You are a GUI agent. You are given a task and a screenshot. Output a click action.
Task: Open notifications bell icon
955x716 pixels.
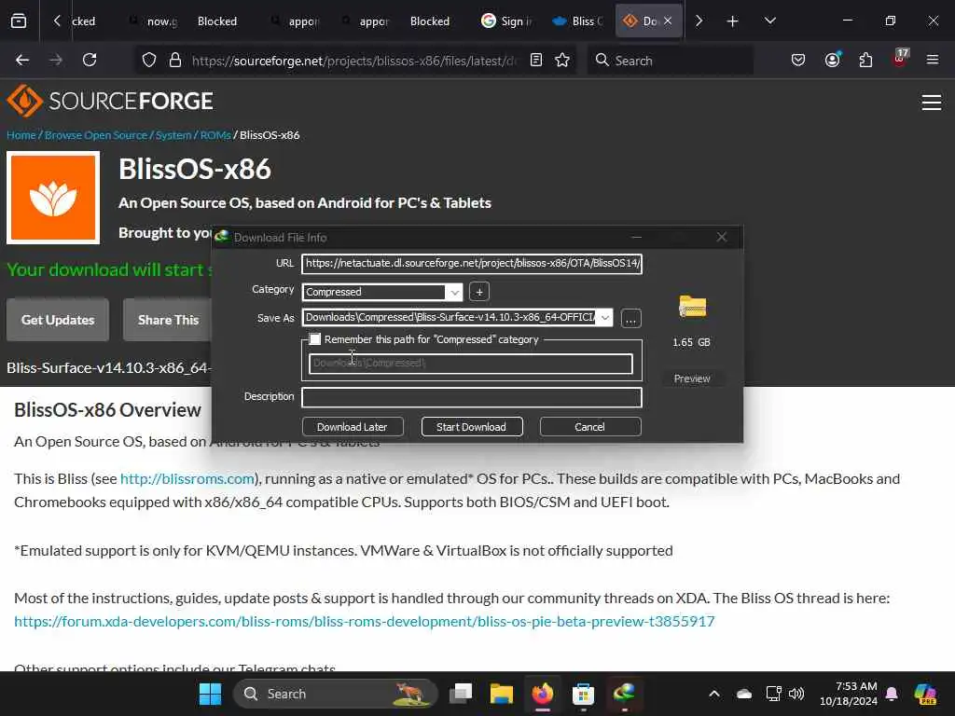click(x=893, y=694)
